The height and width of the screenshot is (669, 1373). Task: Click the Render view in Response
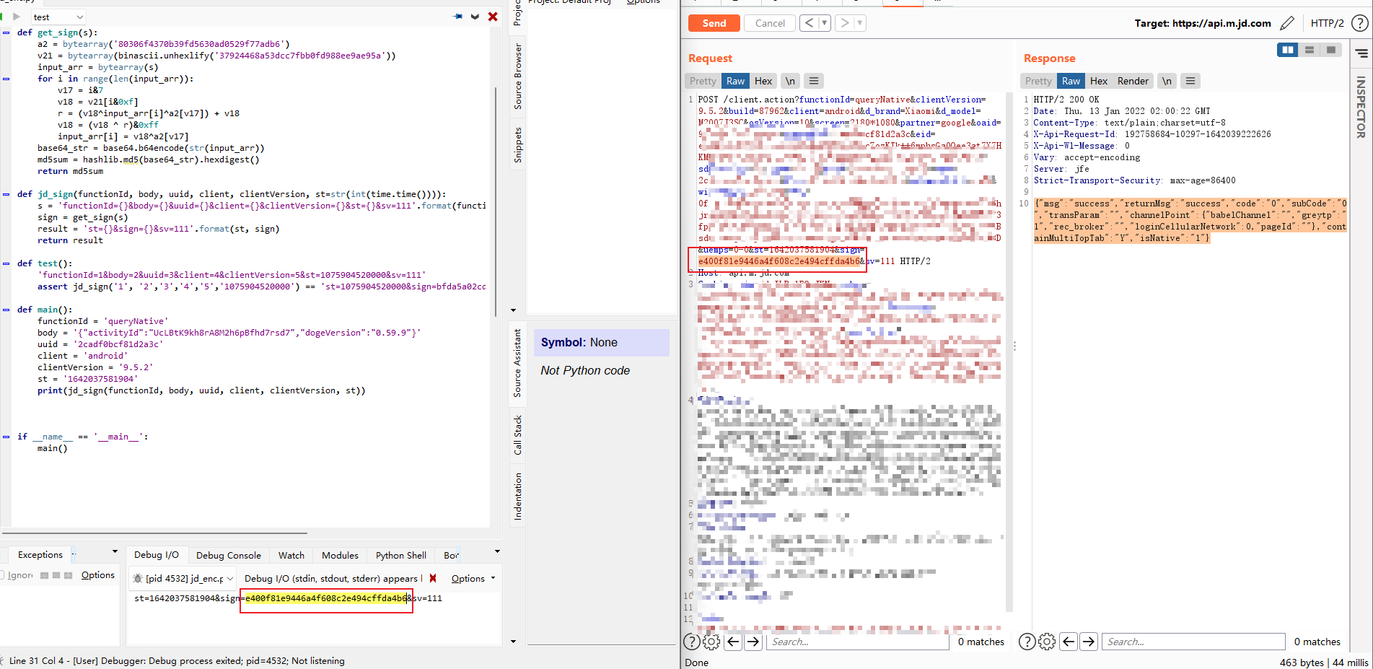click(1132, 81)
